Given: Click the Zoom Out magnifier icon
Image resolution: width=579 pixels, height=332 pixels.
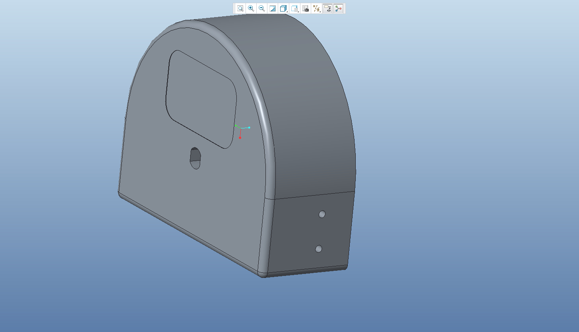Looking at the screenshot, I should pyautogui.click(x=262, y=8).
